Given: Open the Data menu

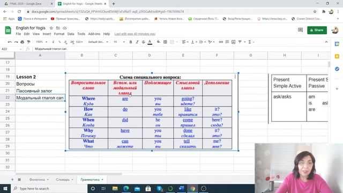Looking at the screenshot, I should [71, 34].
